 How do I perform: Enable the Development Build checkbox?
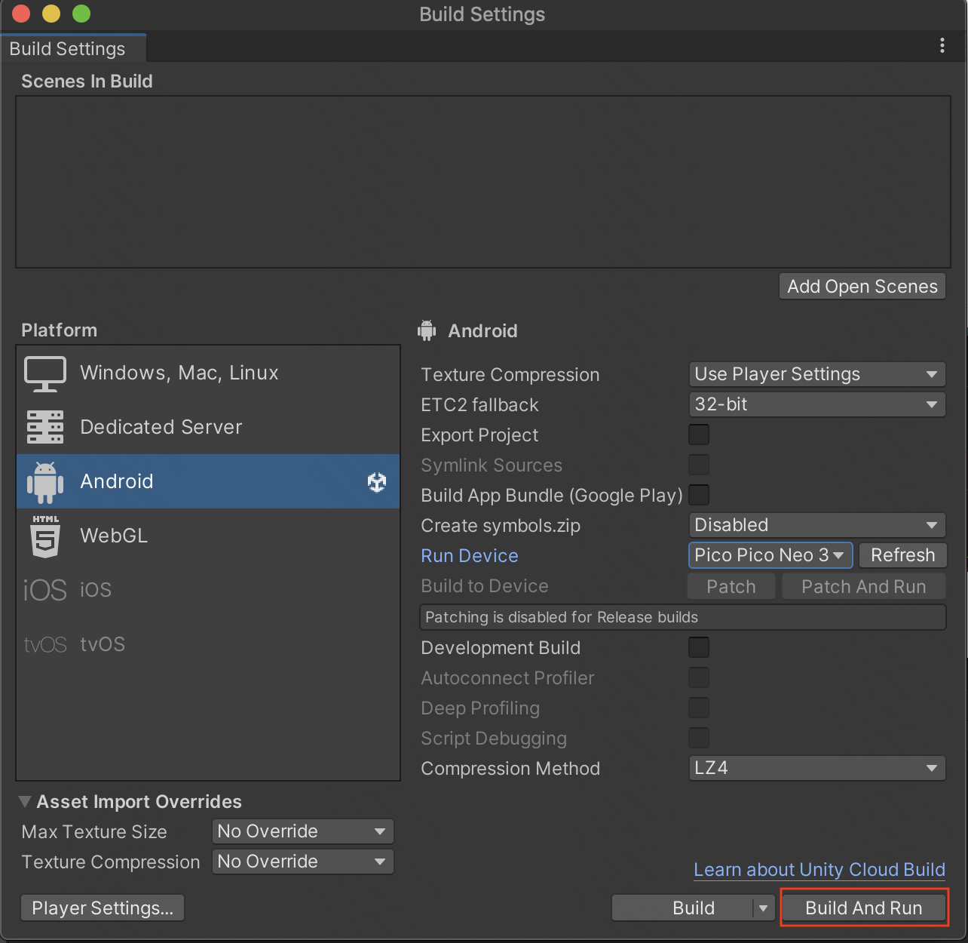(x=699, y=647)
